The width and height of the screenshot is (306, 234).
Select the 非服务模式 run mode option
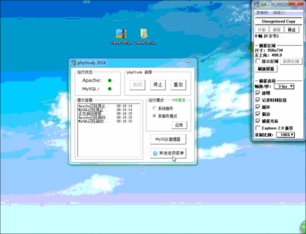[154, 116]
